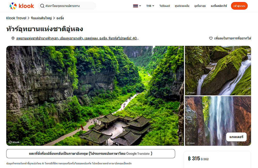Open the จีนแผ่นดินใหญ่ breadcrumb

(41, 18)
